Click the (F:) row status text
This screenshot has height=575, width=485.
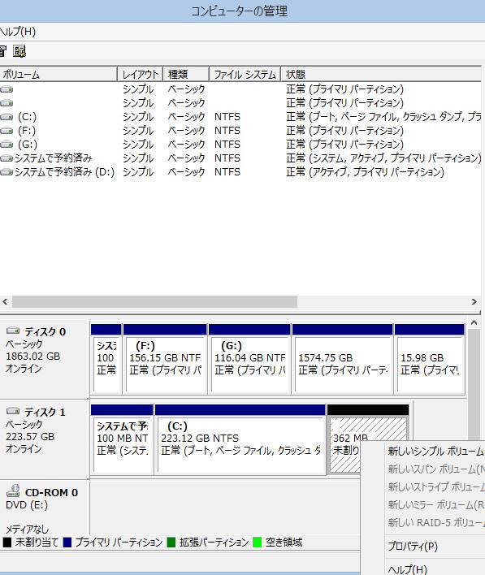(344, 131)
